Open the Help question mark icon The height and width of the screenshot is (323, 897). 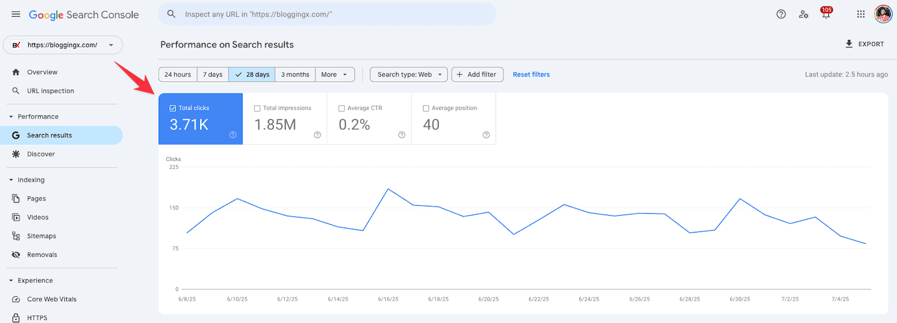[781, 14]
